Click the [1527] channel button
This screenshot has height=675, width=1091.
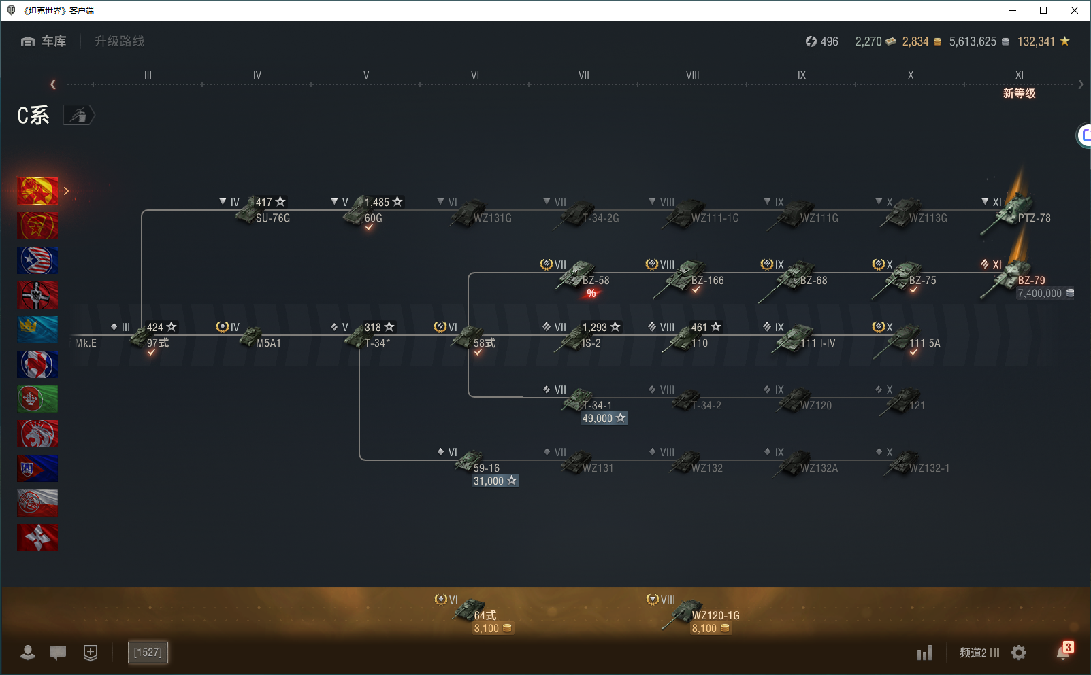[148, 653]
